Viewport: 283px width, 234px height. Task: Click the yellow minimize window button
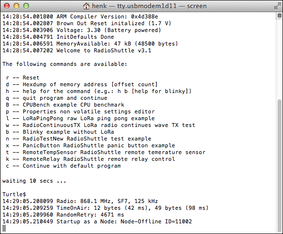[16, 6]
